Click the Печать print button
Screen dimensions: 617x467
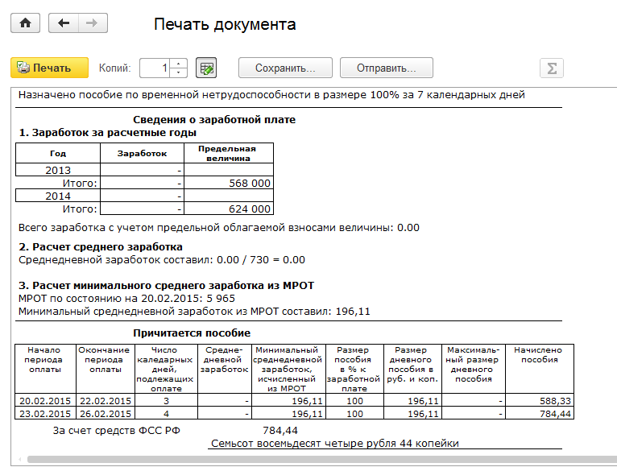tap(44, 68)
